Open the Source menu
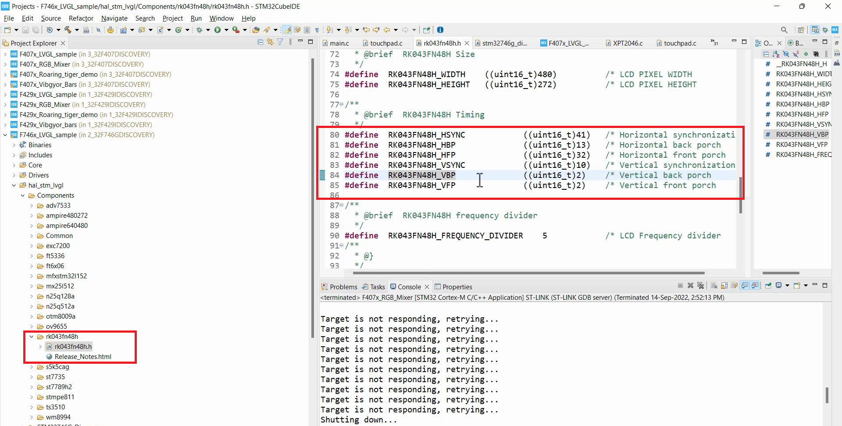The height and width of the screenshot is (426, 842). point(51,18)
